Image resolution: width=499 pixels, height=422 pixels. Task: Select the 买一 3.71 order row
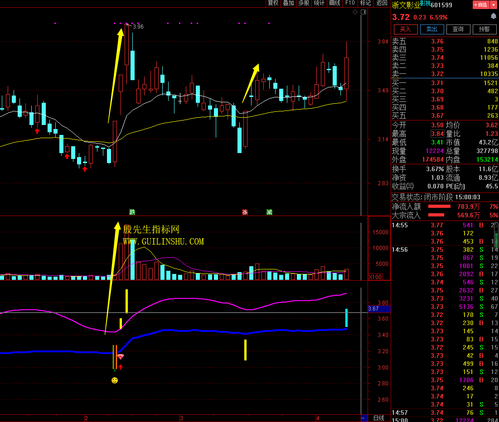click(445, 83)
